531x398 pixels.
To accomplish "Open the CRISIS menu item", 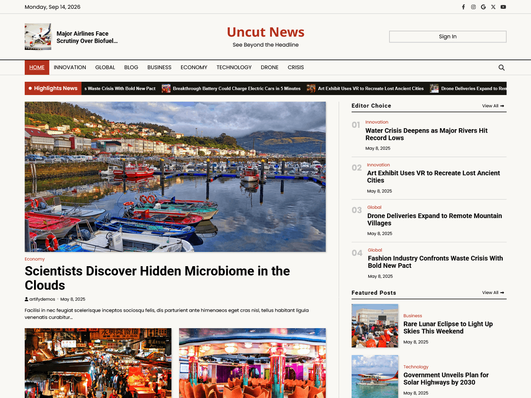I will pyautogui.click(x=296, y=68).
